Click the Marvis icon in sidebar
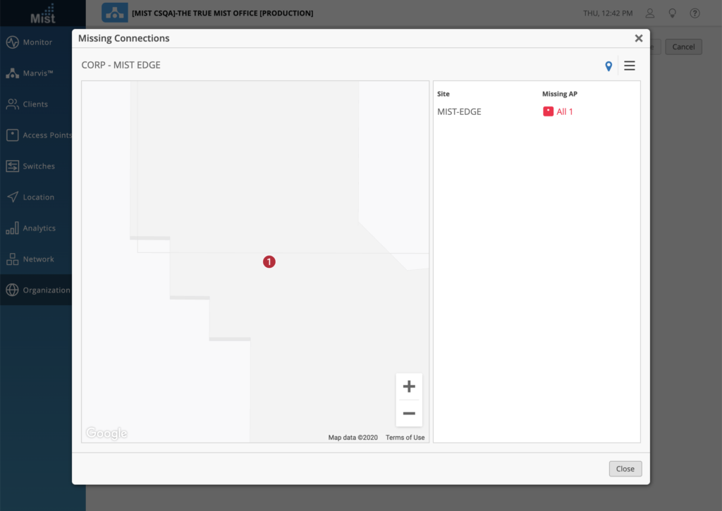The height and width of the screenshot is (511, 722). pos(13,73)
